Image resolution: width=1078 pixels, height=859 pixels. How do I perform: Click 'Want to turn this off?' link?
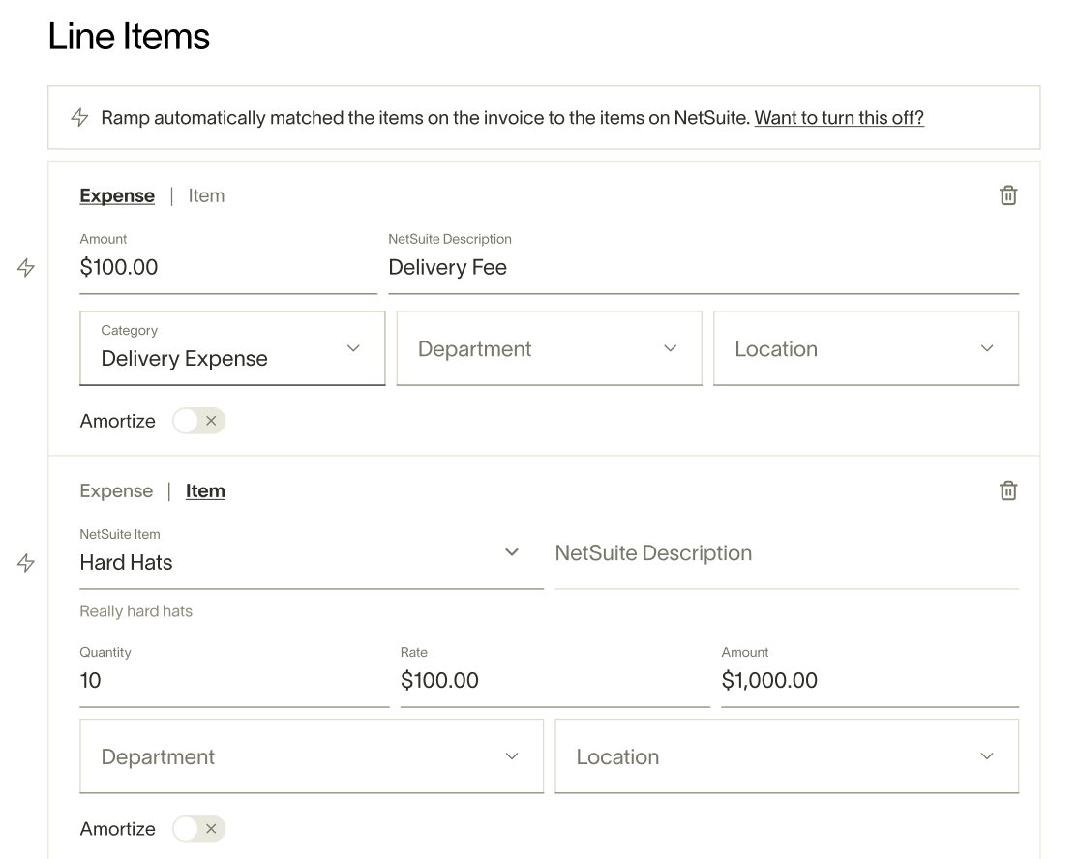839,117
